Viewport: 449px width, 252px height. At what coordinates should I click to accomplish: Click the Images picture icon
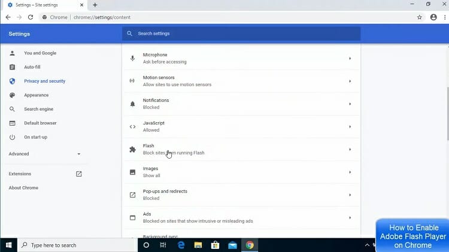[132, 172]
